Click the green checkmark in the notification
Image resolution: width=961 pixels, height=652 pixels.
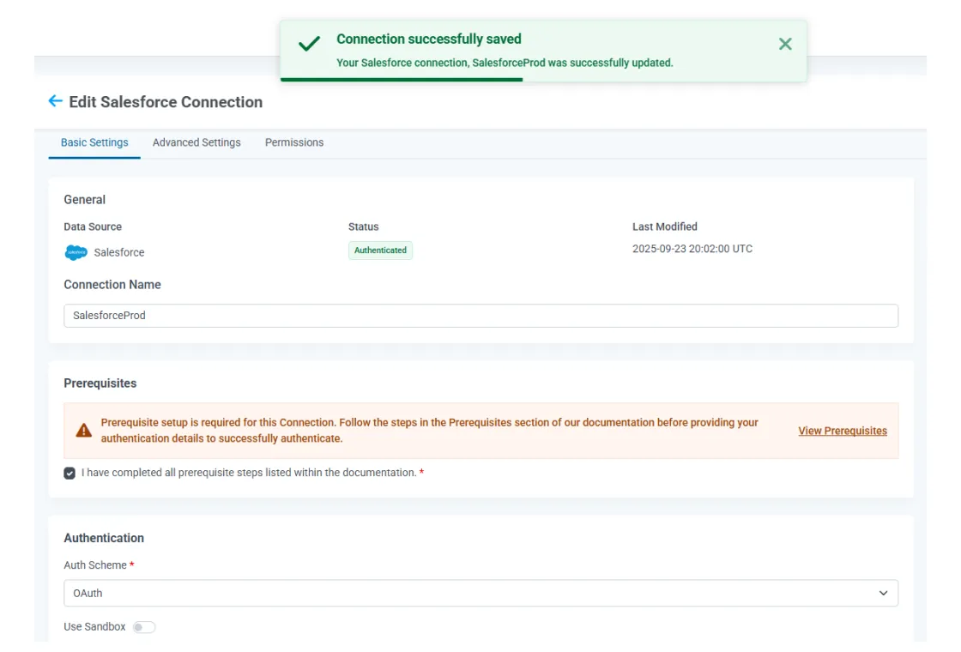309,45
